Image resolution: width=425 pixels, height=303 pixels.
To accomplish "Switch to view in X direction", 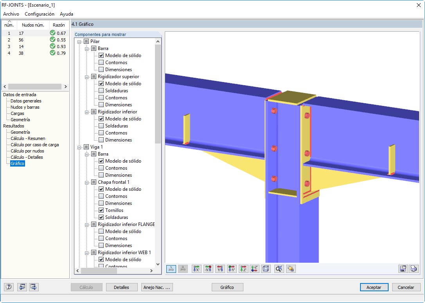I will (x=196, y=269).
